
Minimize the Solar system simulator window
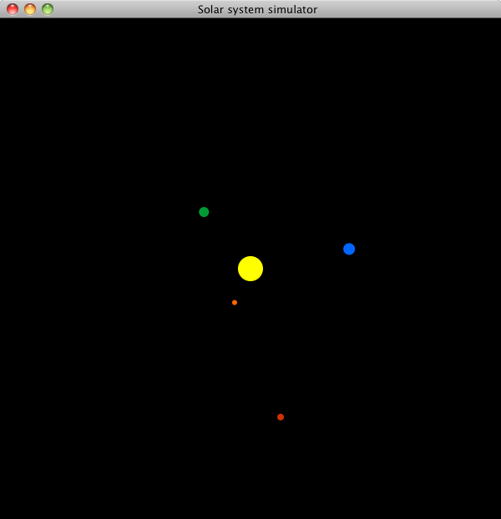(x=30, y=9)
